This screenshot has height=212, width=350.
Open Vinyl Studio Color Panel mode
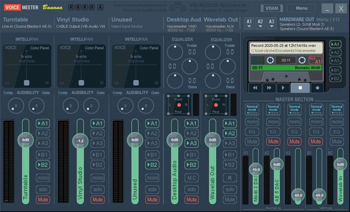click(x=94, y=48)
